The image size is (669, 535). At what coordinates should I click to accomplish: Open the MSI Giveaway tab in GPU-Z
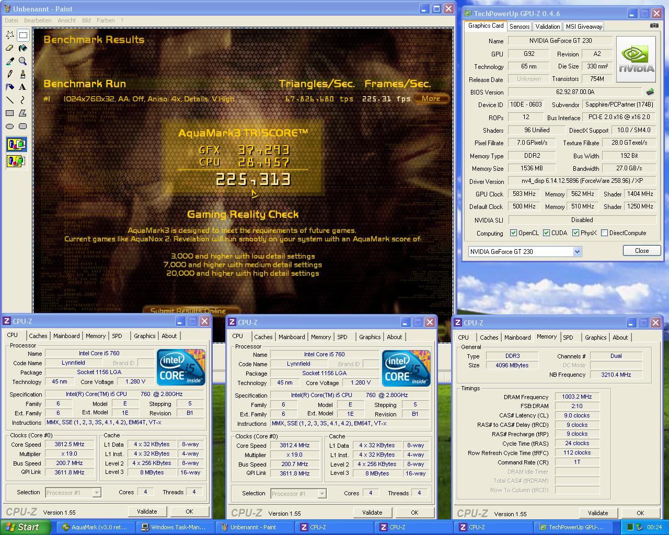pos(584,26)
